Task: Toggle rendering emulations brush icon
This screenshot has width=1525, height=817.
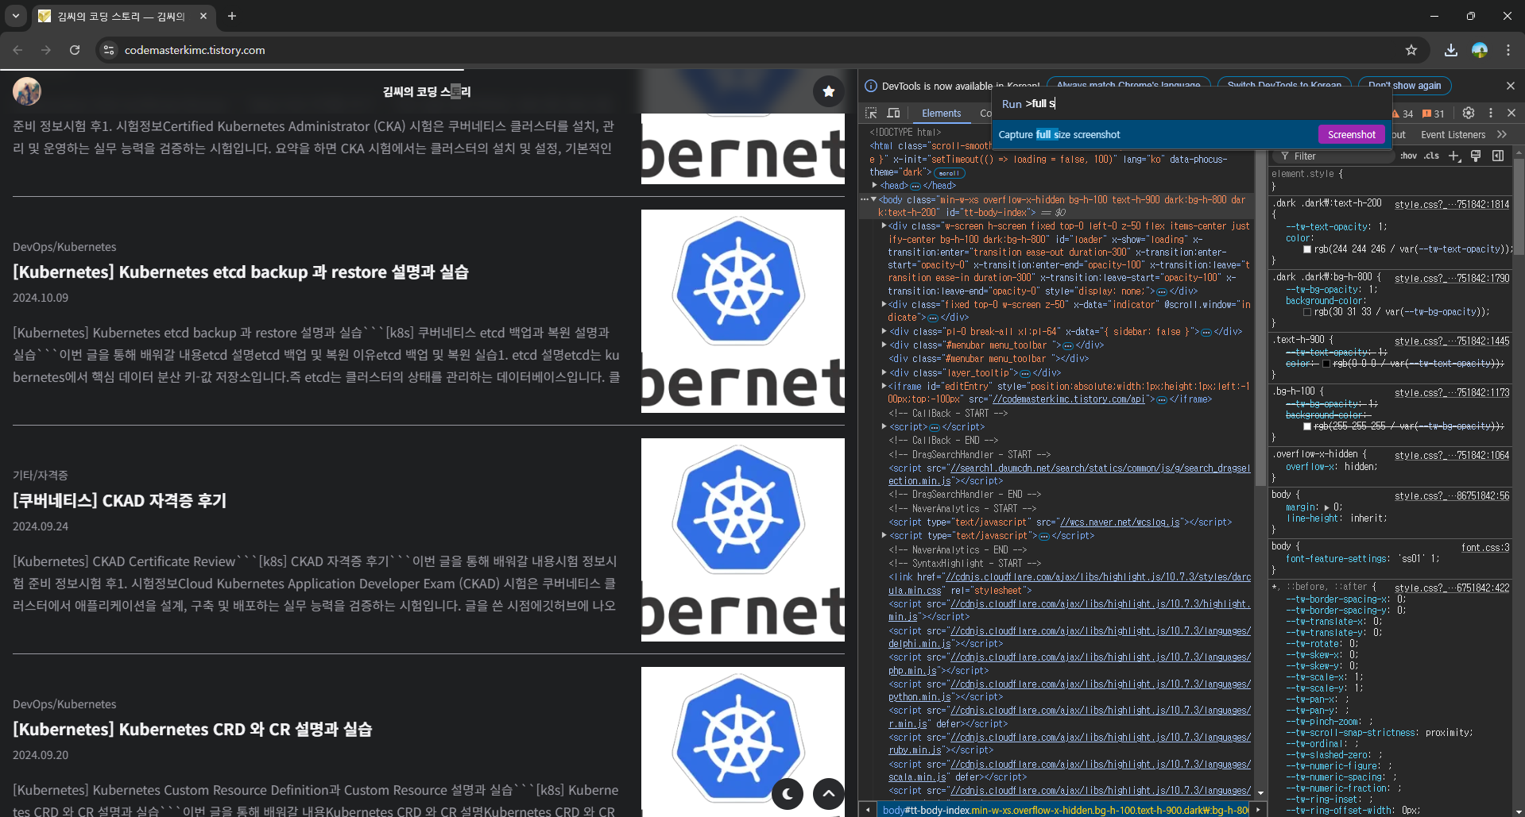Action: (x=1476, y=156)
